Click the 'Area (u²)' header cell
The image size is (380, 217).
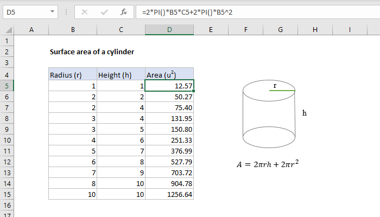coord(169,74)
